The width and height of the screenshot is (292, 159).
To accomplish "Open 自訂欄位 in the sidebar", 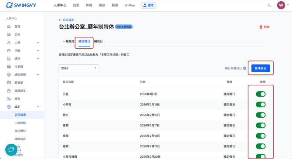I will pos(20,131).
